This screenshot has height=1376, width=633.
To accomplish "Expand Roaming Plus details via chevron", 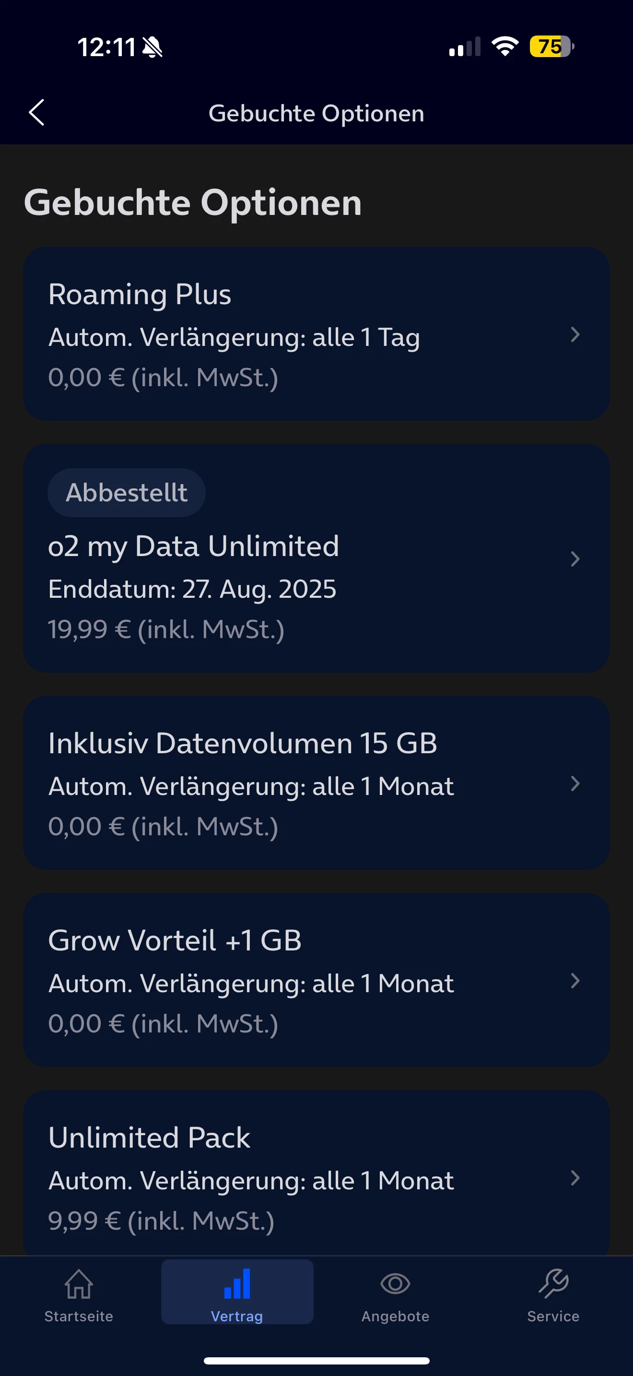I will pyautogui.click(x=575, y=335).
